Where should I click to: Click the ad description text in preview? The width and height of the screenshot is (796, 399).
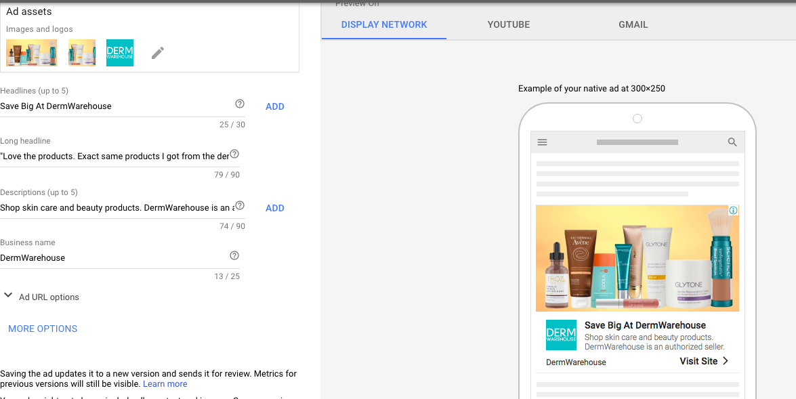(654, 342)
